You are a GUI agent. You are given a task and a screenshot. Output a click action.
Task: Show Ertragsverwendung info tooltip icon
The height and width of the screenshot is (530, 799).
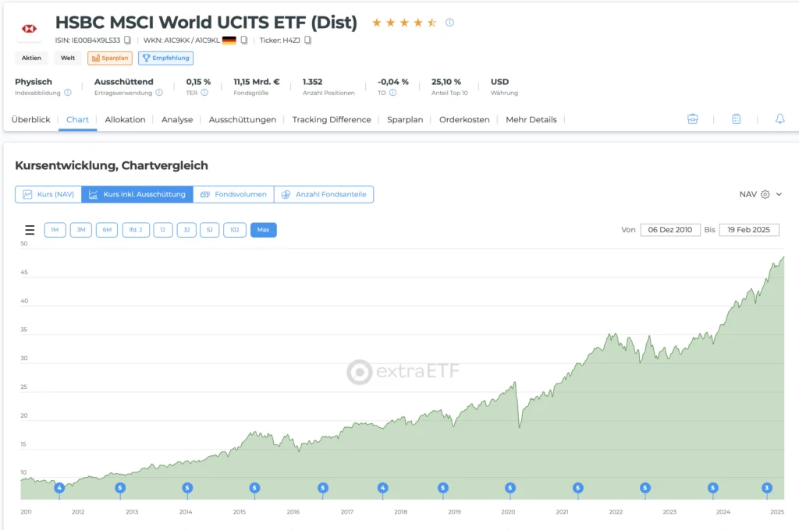click(x=159, y=93)
